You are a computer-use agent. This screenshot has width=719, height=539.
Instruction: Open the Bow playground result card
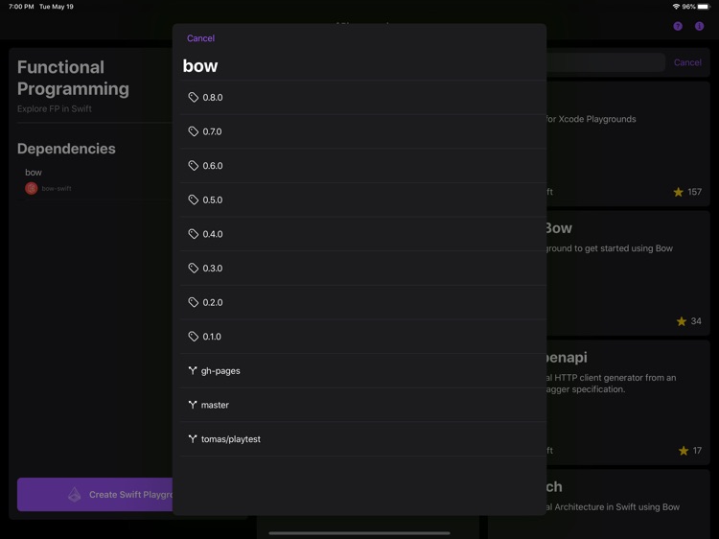(x=628, y=273)
